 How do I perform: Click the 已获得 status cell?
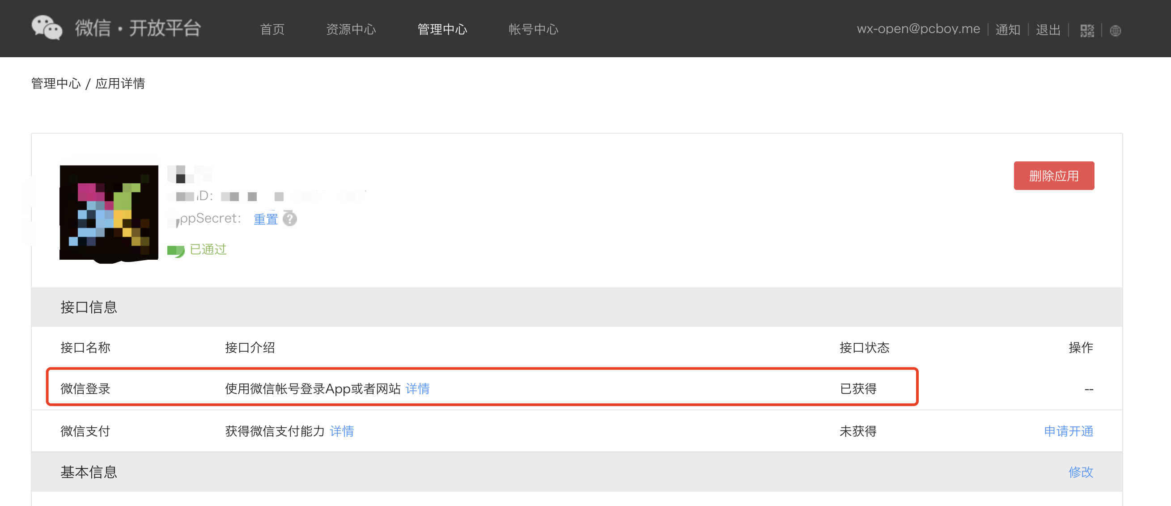pyautogui.click(x=858, y=388)
